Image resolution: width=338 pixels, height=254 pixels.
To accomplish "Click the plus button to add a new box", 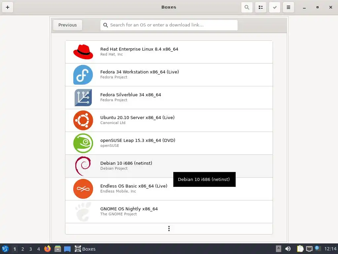I will click(8, 7).
